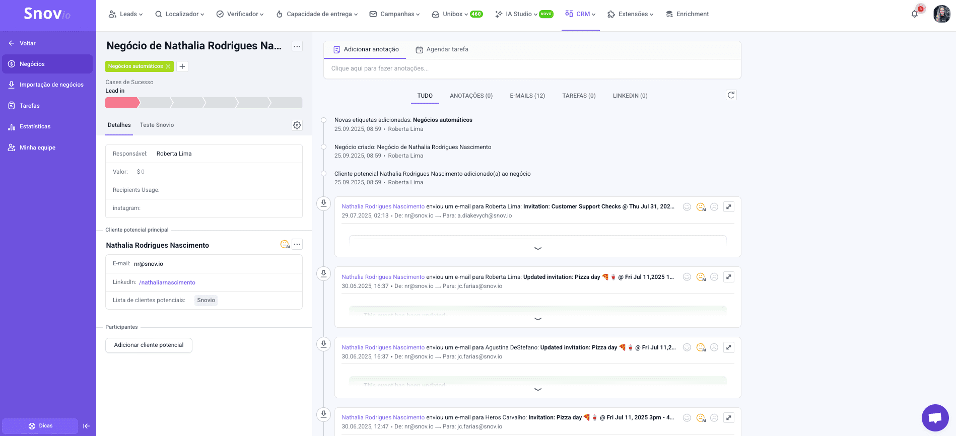Expand the Heros Carvalho email fullscreen
The height and width of the screenshot is (436, 956).
(729, 418)
